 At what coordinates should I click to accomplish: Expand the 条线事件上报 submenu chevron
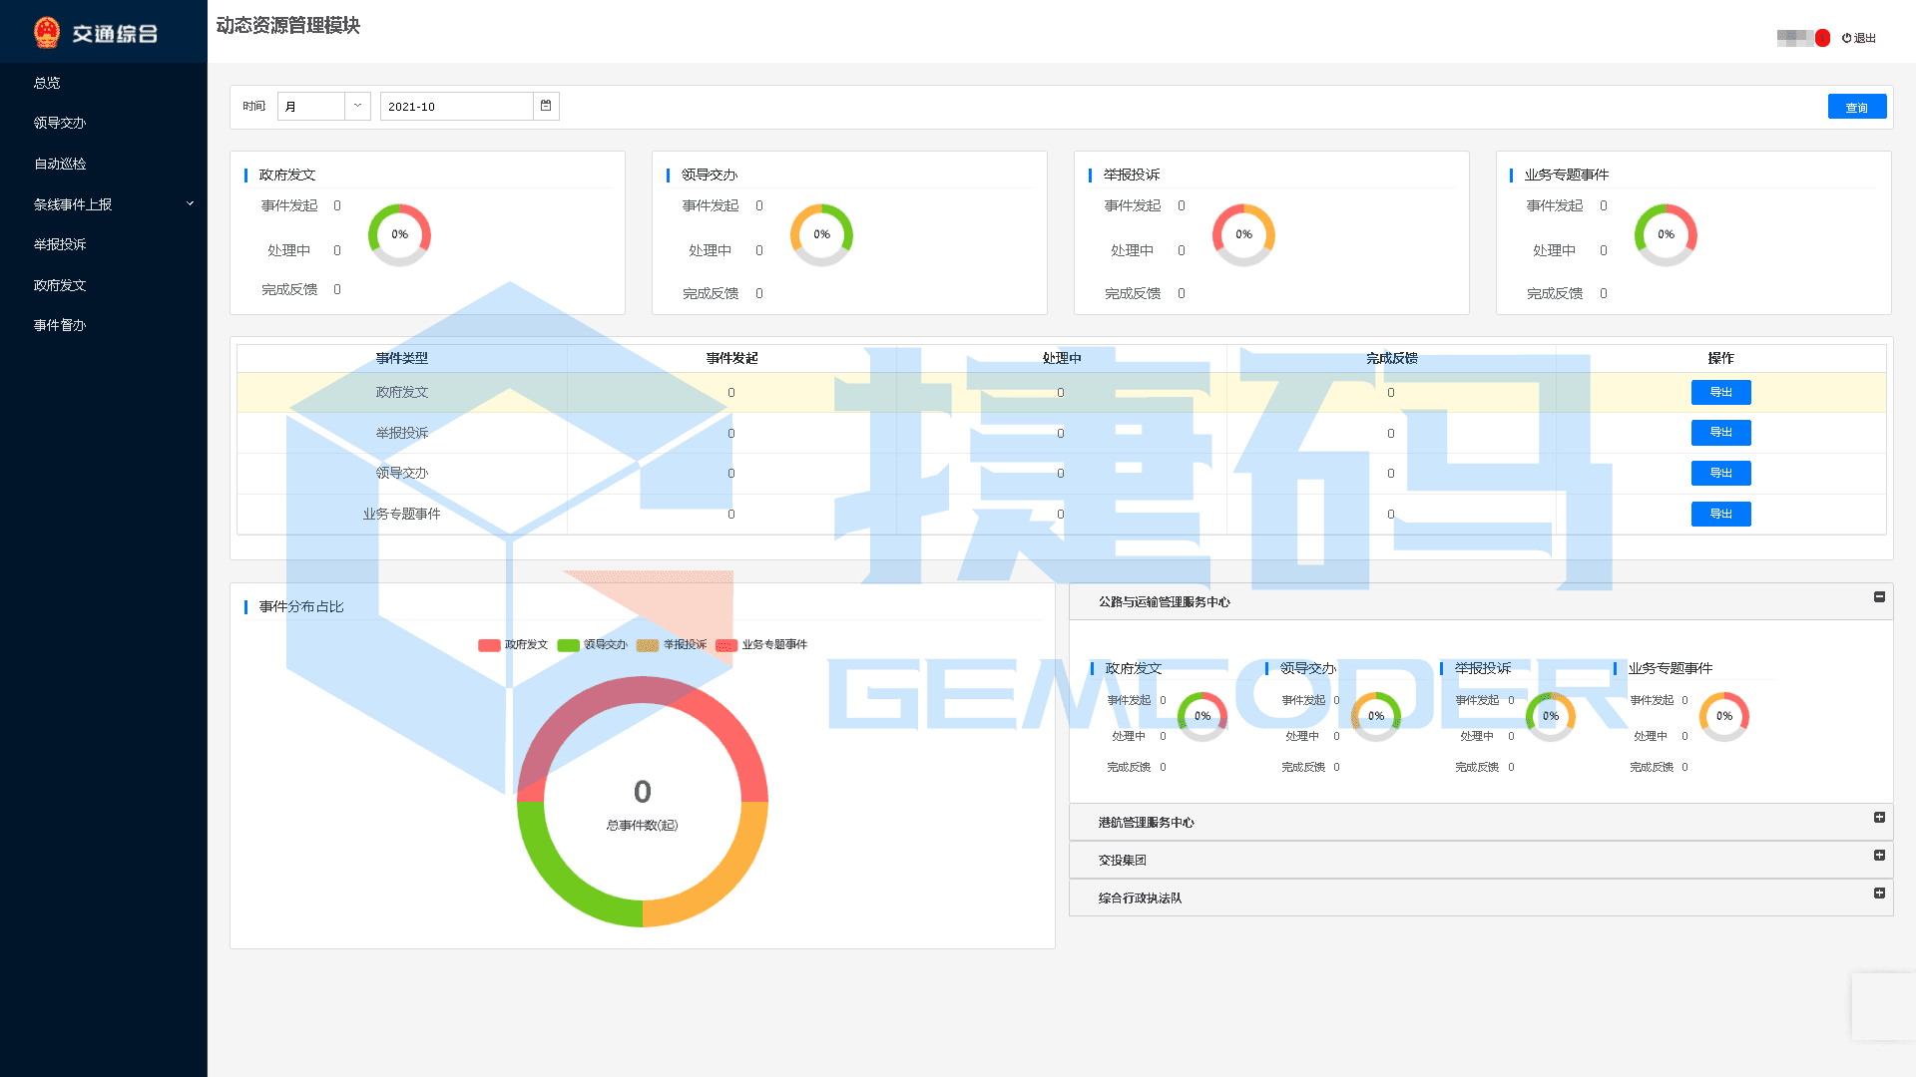tap(190, 202)
